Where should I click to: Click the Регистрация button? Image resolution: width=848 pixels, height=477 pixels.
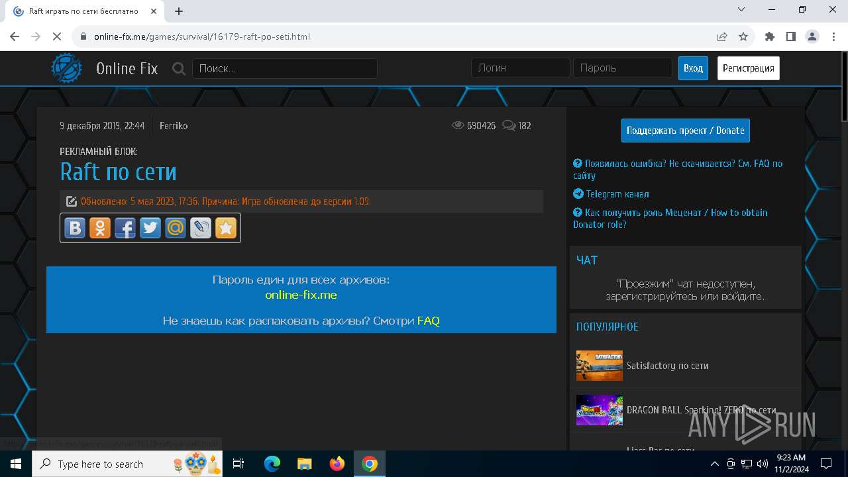[749, 68]
